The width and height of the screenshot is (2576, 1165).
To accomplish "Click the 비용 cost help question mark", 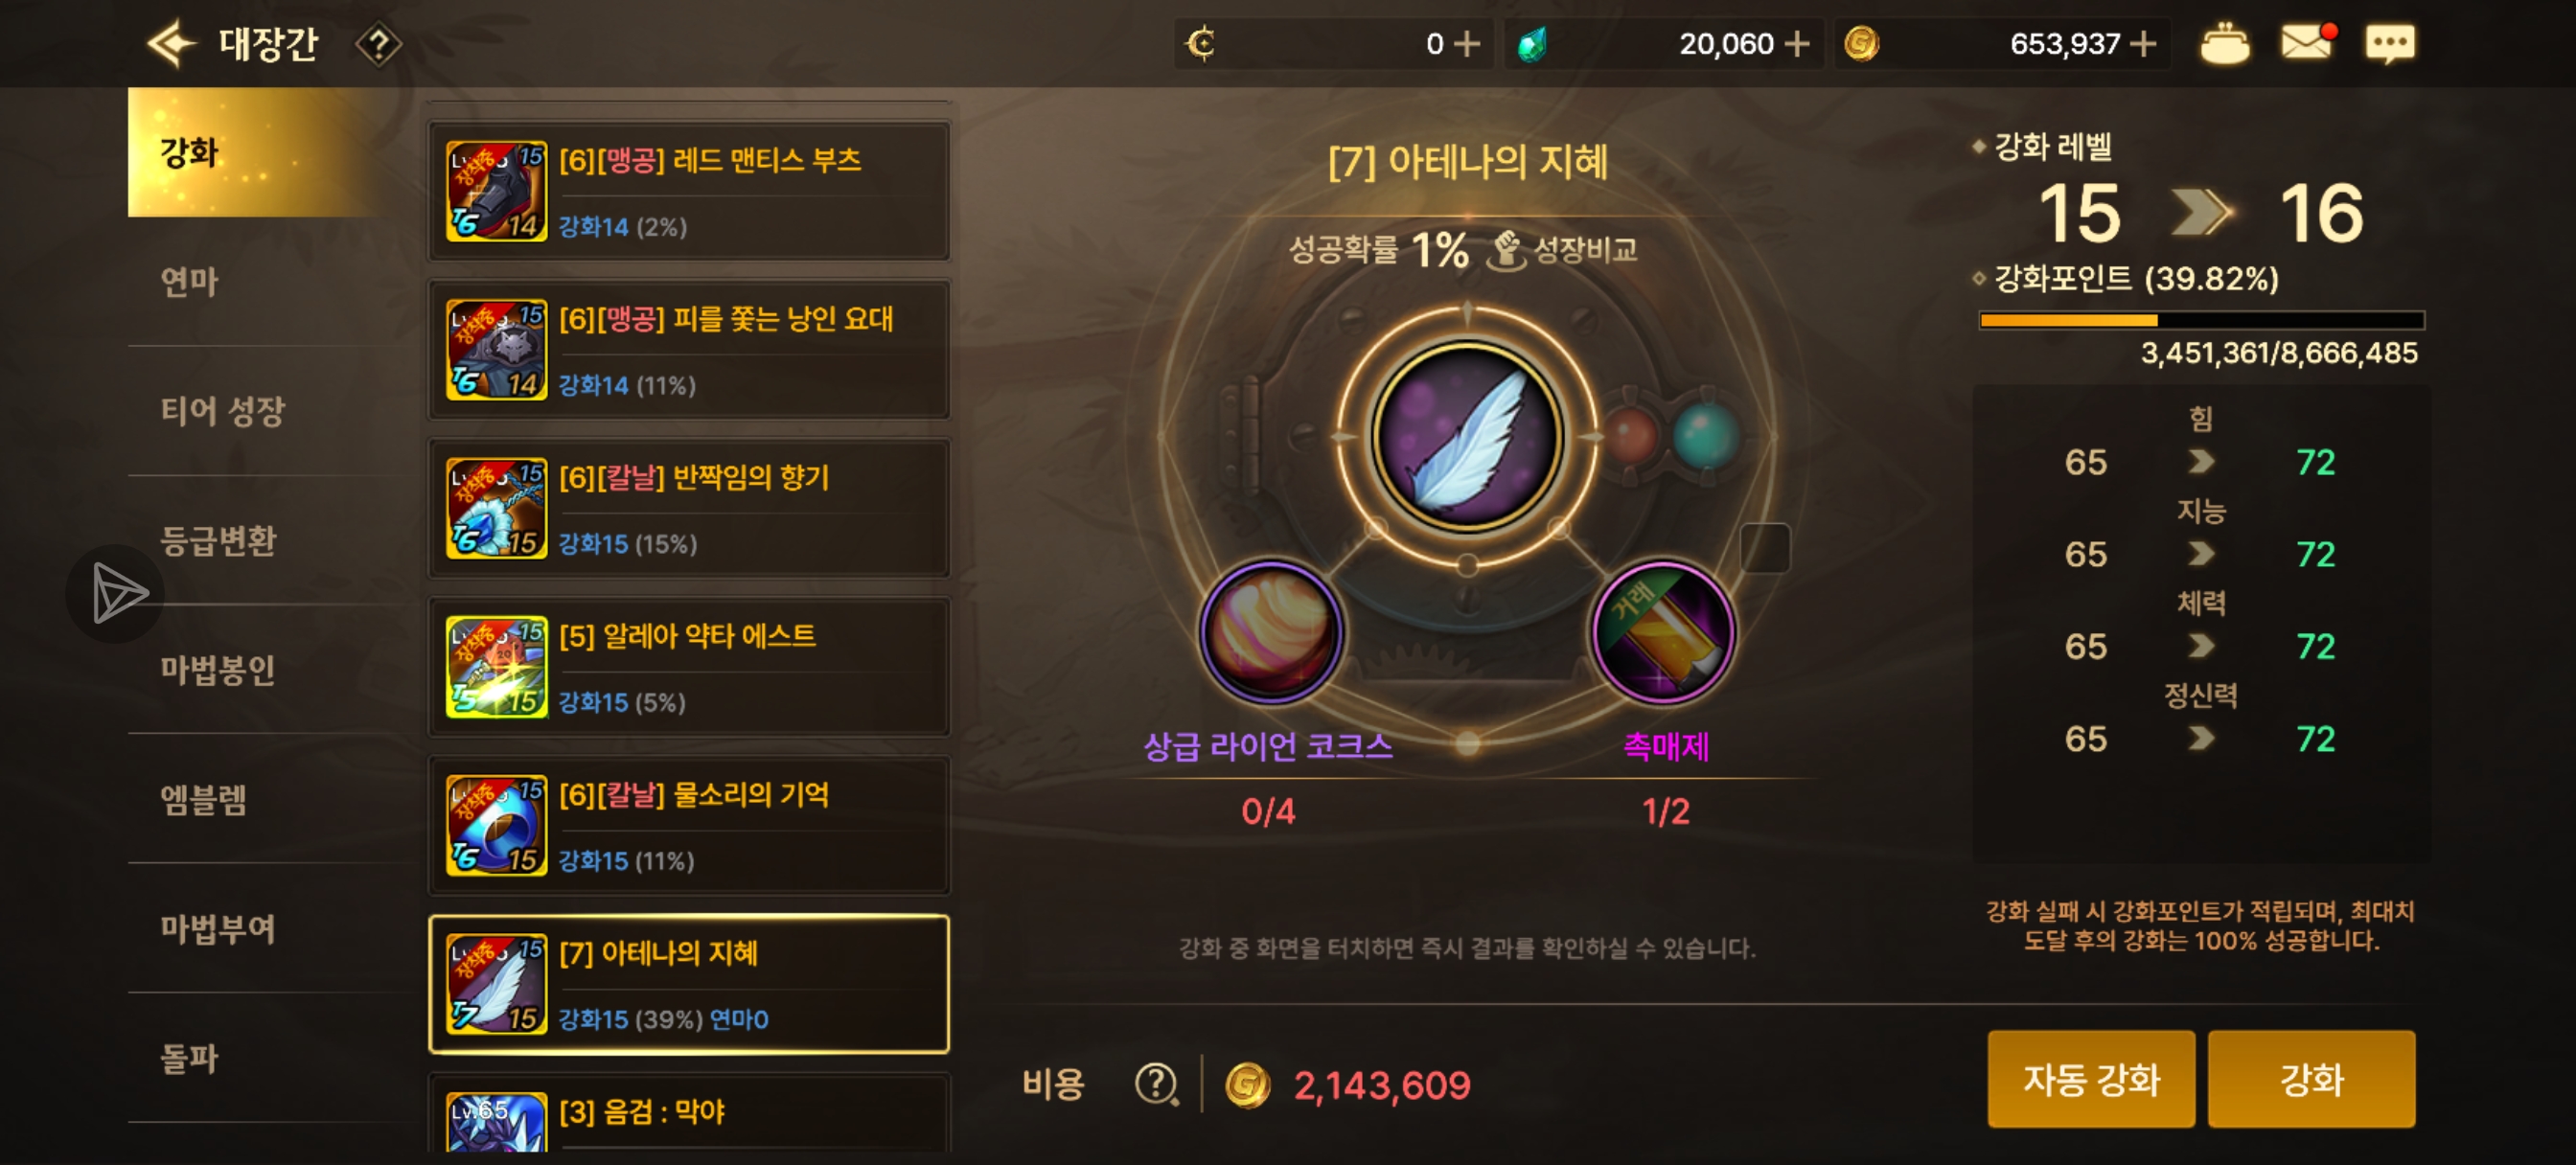I will pyautogui.click(x=1156, y=1083).
